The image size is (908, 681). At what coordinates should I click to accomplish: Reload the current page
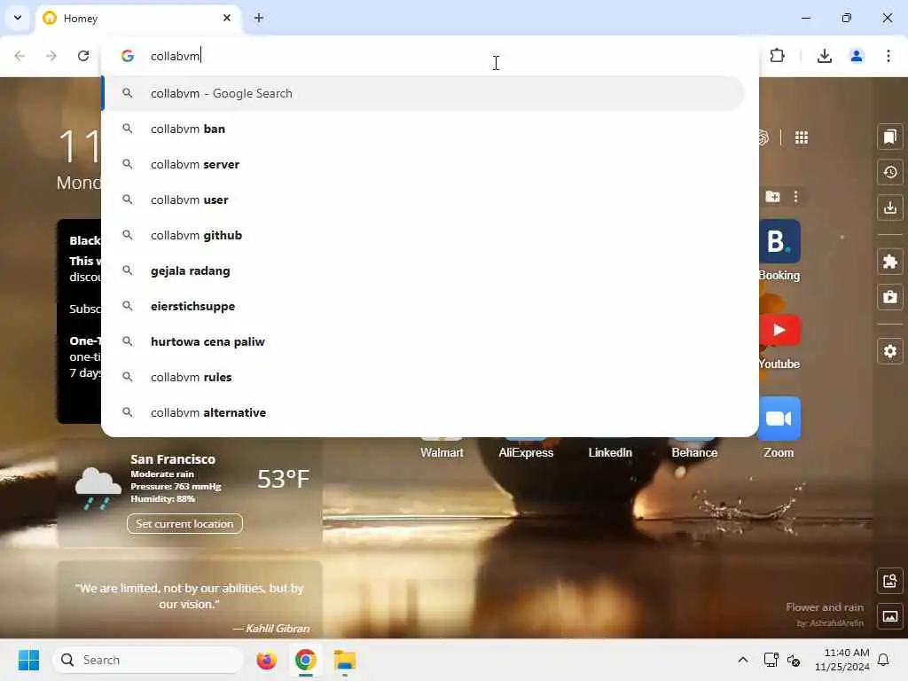(83, 56)
